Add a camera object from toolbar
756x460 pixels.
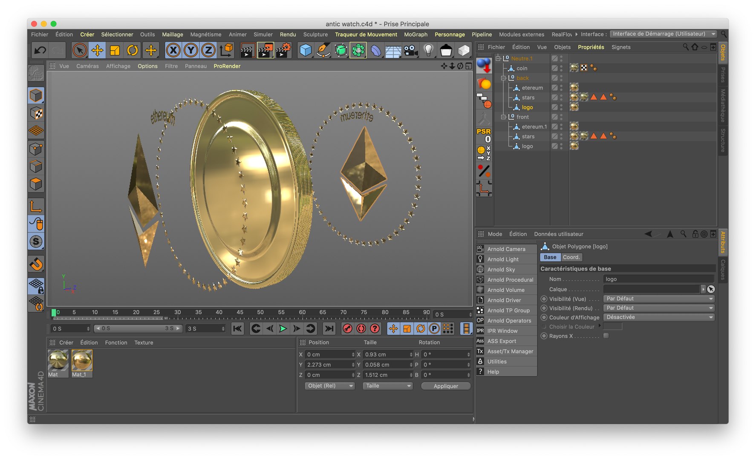point(411,51)
